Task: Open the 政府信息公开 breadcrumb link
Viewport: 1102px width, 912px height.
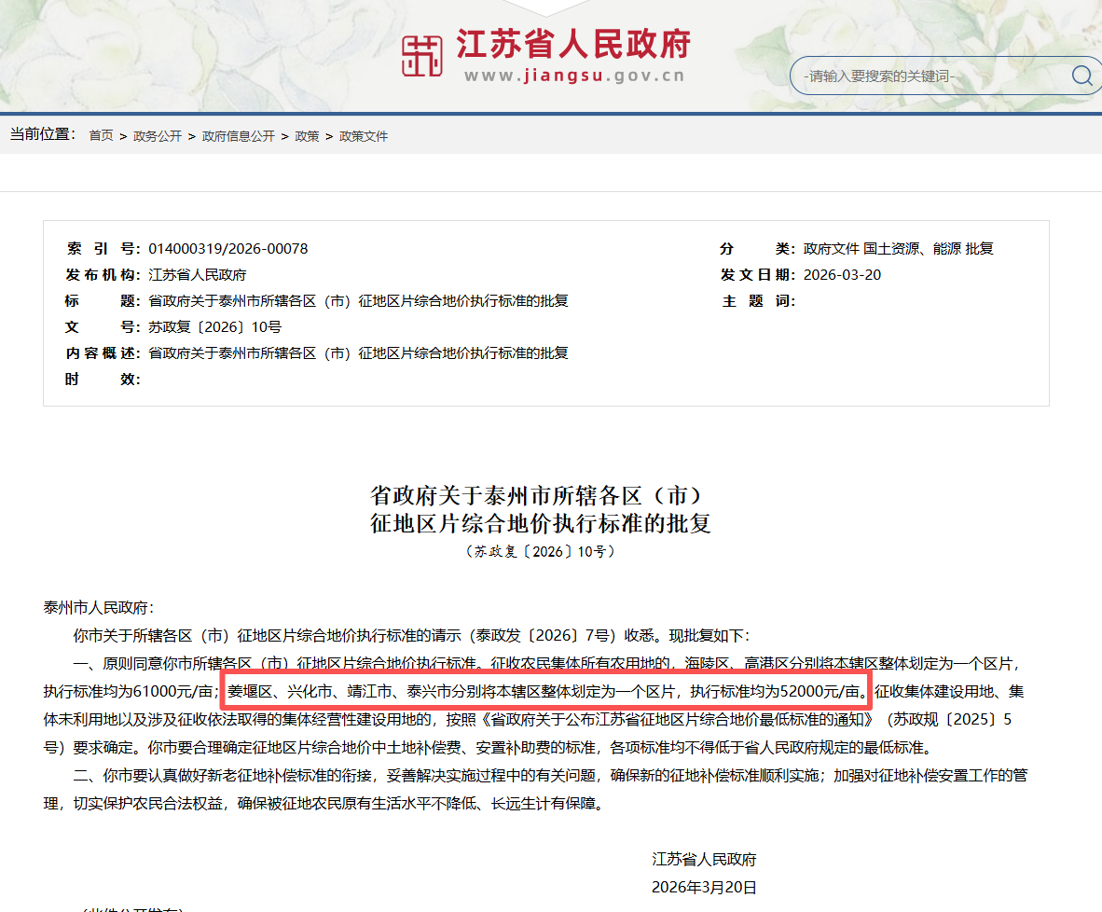Action: coord(239,136)
